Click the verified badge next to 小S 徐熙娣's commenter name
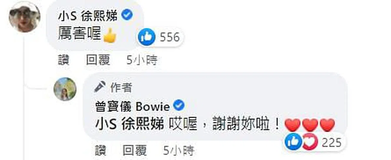 (x=126, y=15)
